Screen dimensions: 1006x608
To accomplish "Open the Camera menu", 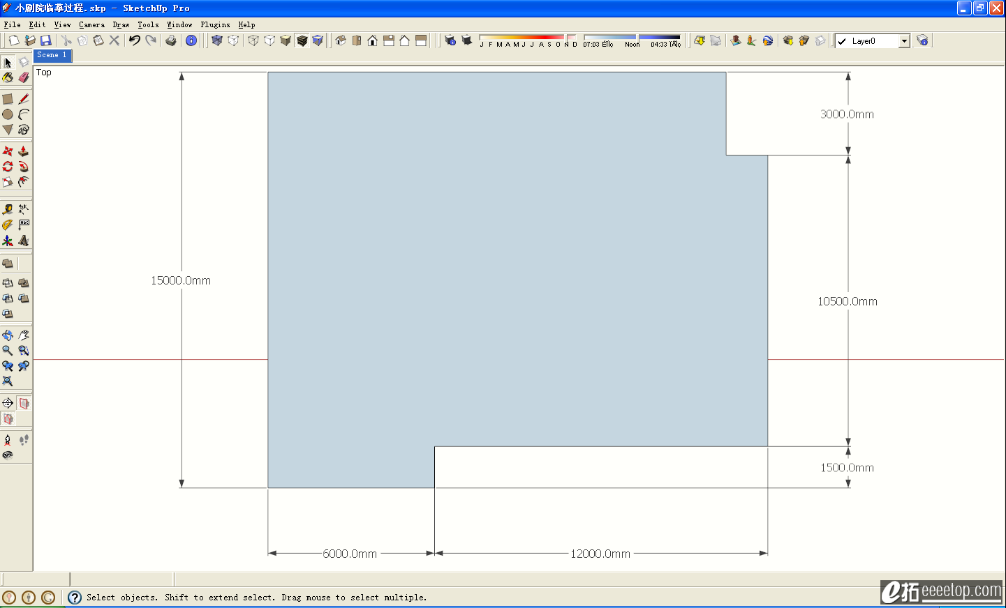I will tap(91, 24).
